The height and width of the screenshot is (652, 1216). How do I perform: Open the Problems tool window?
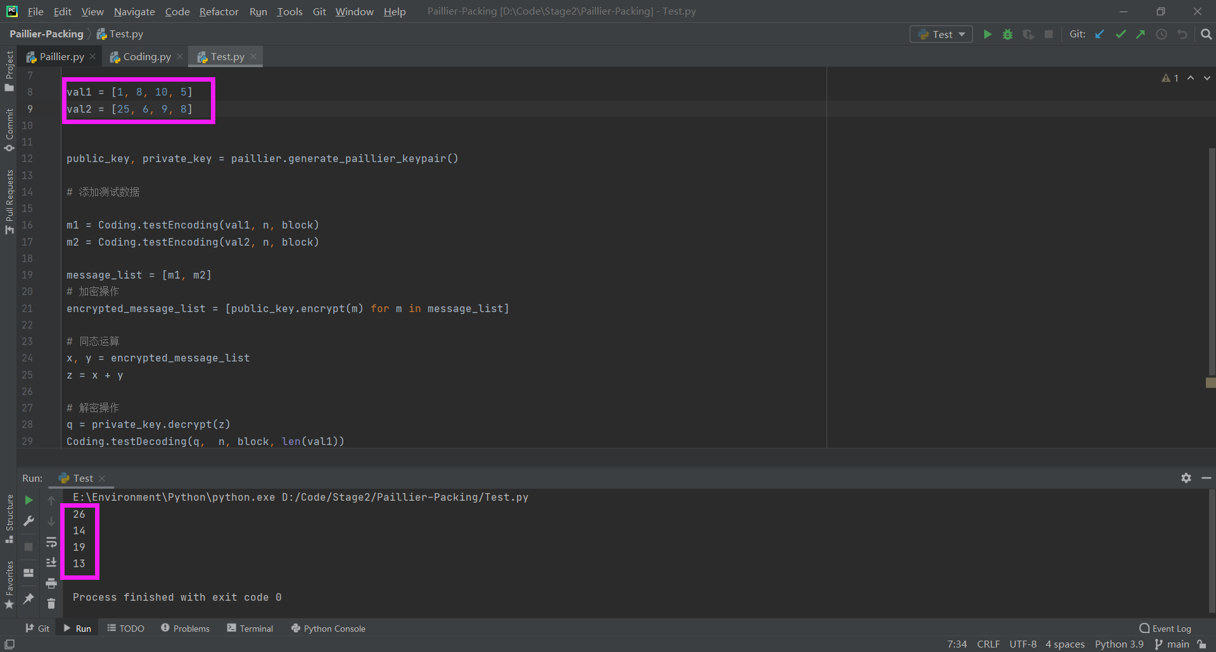click(185, 629)
